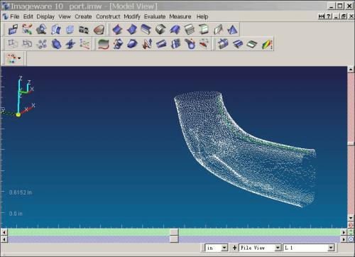Open the L 1 layer dropdown

[331, 248]
